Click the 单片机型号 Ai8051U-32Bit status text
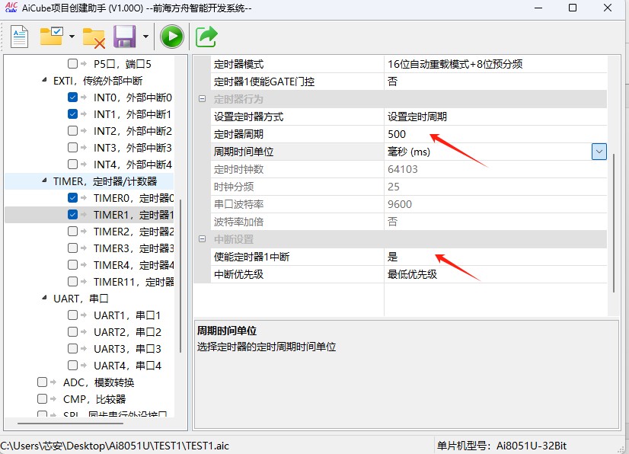Viewport: 629px width, 454px height. pyautogui.click(x=501, y=446)
